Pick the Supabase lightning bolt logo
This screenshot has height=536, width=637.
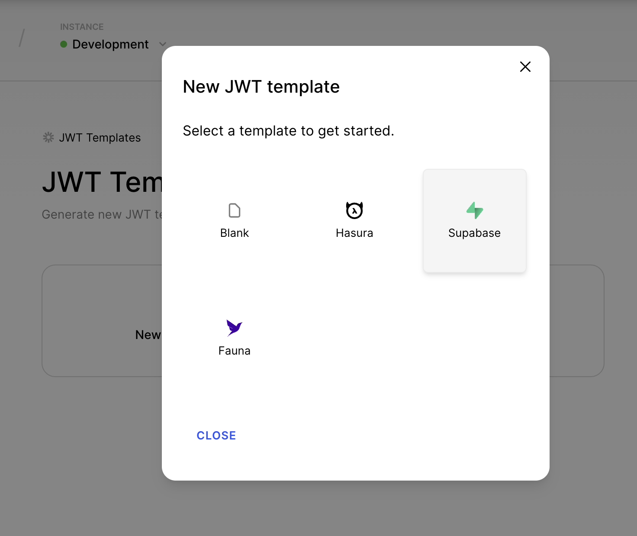(475, 210)
